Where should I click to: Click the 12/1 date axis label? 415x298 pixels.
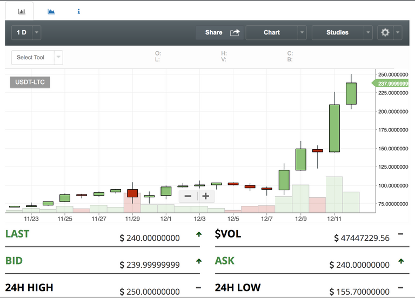166,219
